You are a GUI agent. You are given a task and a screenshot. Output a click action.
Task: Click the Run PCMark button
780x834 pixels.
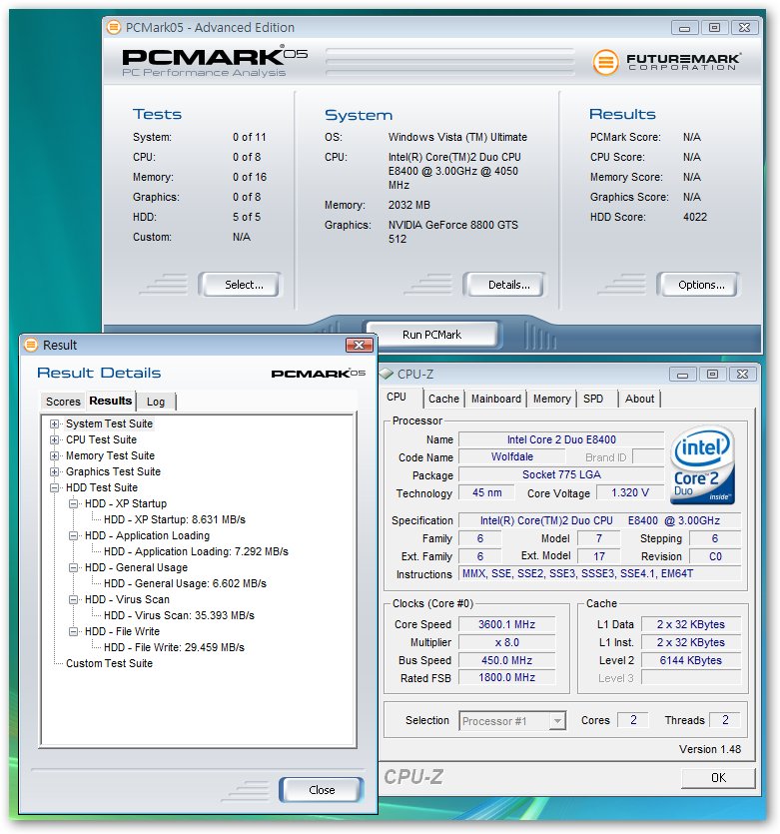(x=431, y=335)
